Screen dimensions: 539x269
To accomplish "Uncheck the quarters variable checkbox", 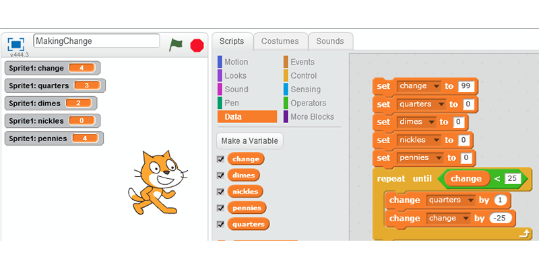I will coord(220,225).
